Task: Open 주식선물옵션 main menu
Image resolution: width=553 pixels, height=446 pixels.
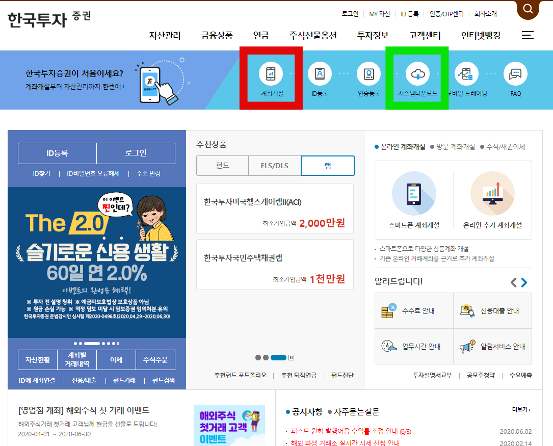Action: pos(313,35)
